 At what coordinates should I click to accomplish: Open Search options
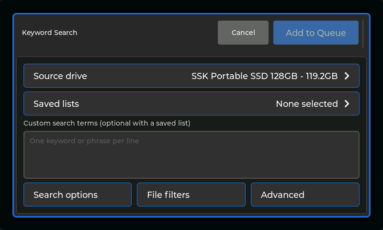pyautogui.click(x=78, y=195)
